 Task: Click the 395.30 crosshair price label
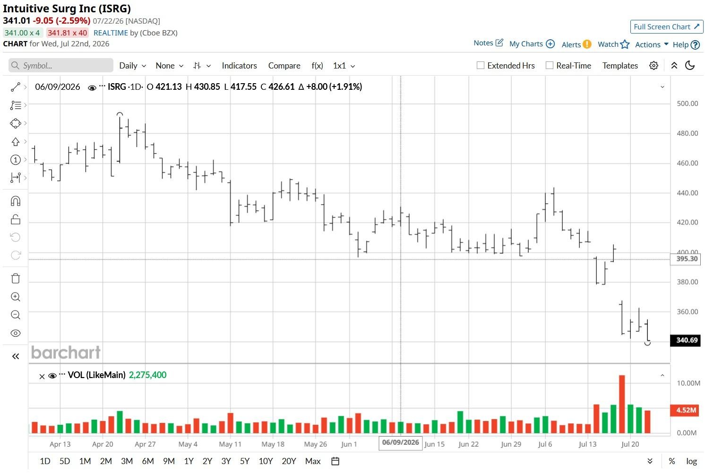[x=687, y=259]
